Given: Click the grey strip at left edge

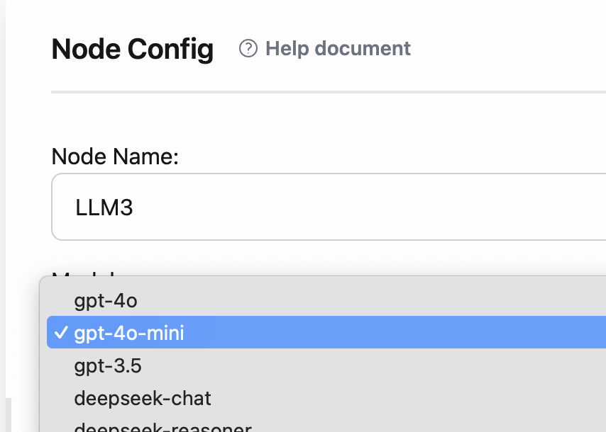Looking at the screenshot, I should [3, 212].
